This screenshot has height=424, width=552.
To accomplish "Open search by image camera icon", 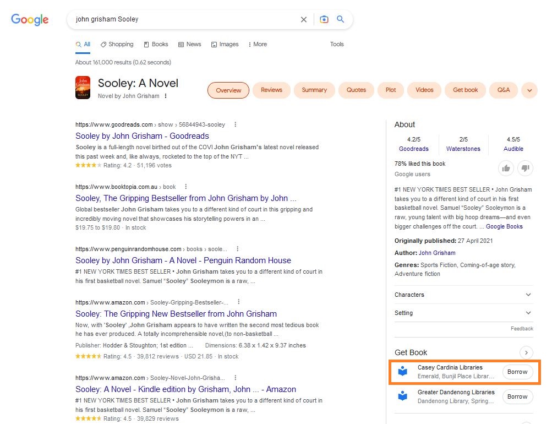I will pyautogui.click(x=324, y=19).
